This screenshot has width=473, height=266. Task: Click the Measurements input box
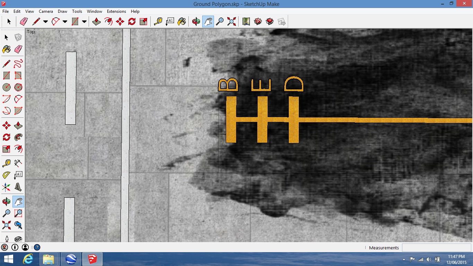coord(436,248)
